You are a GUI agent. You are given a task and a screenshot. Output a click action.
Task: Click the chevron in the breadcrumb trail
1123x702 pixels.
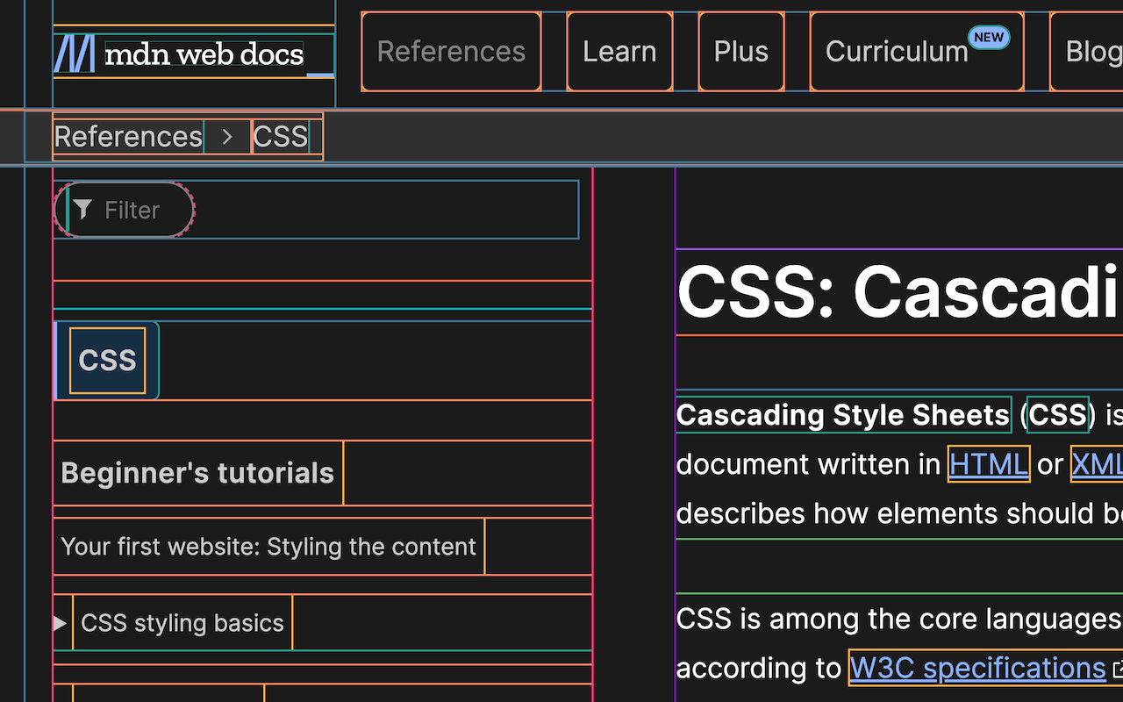pyautogui.click(x=226, y=137)
